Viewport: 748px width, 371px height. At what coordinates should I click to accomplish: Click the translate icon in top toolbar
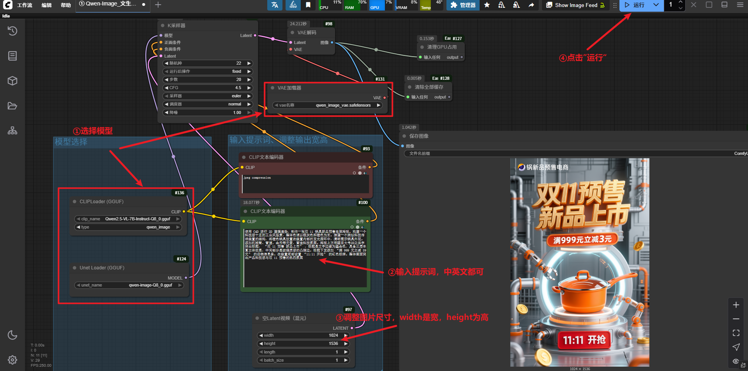[275, 5]
